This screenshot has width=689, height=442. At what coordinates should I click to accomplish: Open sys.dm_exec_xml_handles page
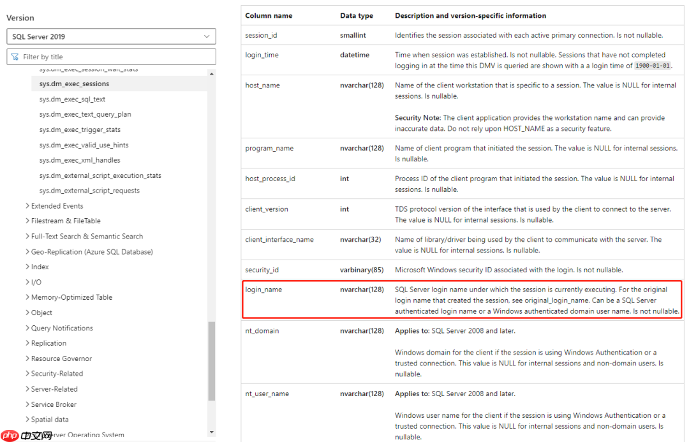pos(80,160)
